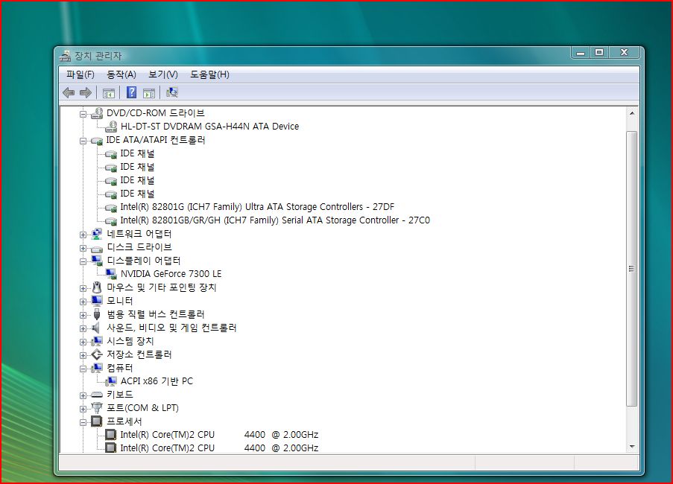
Task: Collapse the 디스플레이 어댑터 node
Action: coord(83,261)
